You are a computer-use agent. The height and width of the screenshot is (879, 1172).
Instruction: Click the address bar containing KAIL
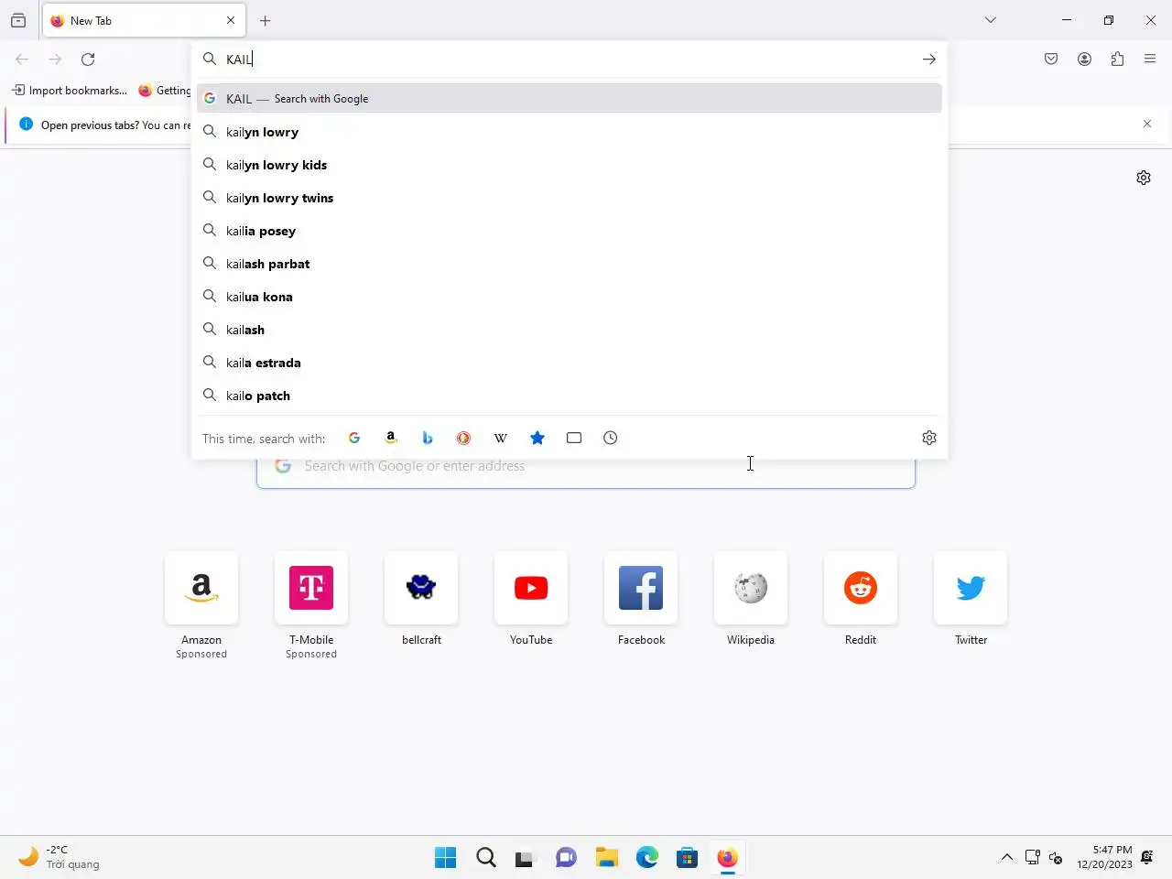click(x=568, y=60)
